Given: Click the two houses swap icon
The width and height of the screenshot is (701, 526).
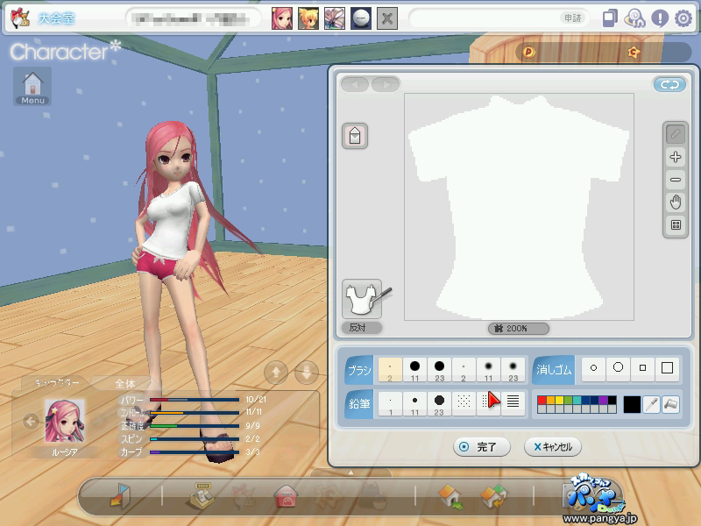Looking at the screenshot, I should pyautogui.click(x=493, y=496).
